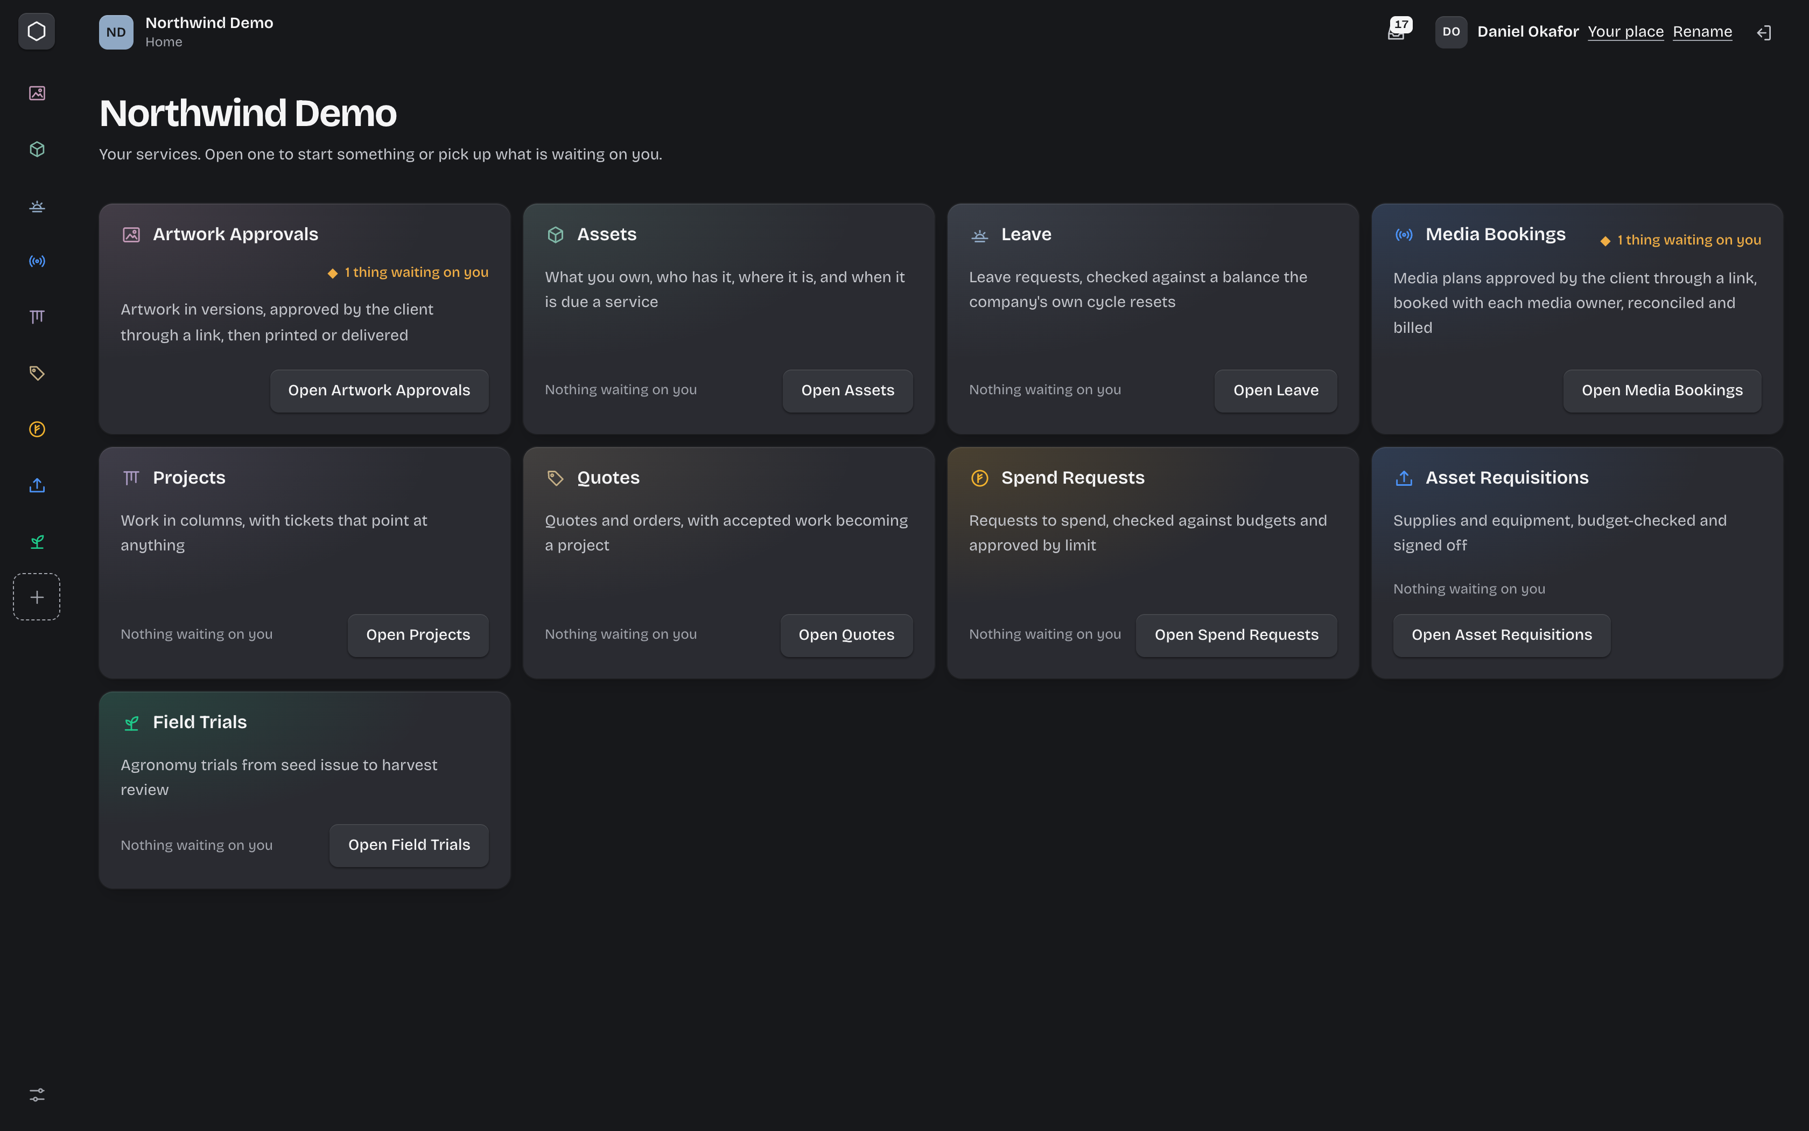Click the Leave card title
This screenshot has width=1809, height=1131.
point(1026,234)
